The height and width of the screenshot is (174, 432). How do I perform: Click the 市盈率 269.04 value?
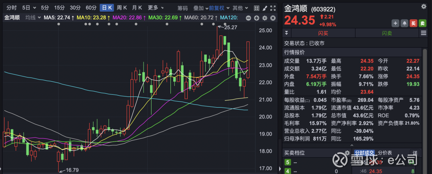pyautogui.click(x=365, y=100)
